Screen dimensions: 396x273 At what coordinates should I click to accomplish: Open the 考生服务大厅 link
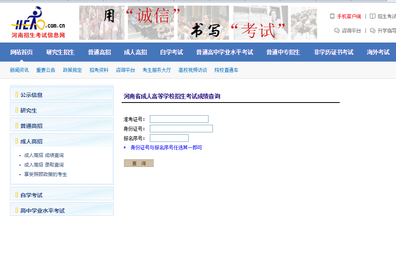coord(157,70)
